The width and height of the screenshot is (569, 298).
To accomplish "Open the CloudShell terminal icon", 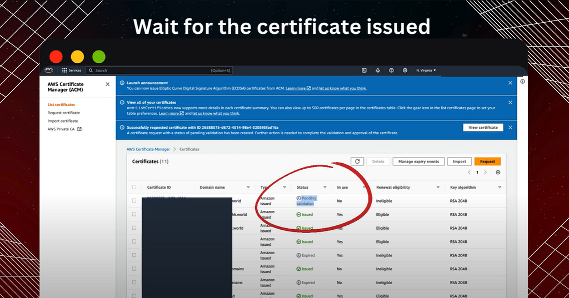I will click(x=364, y=70).
